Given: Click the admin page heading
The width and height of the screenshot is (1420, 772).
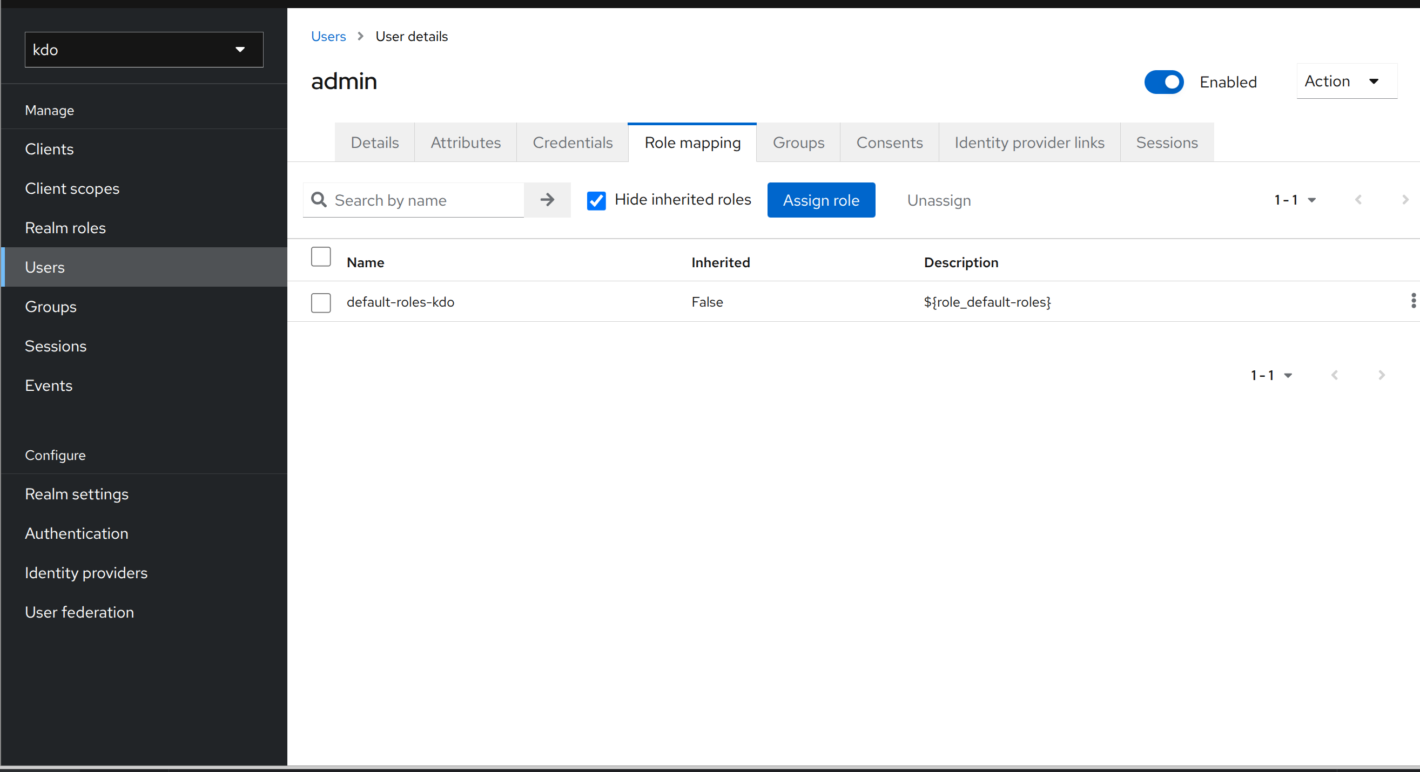Looking at the screenshot, I should click(x=344, y=82).
